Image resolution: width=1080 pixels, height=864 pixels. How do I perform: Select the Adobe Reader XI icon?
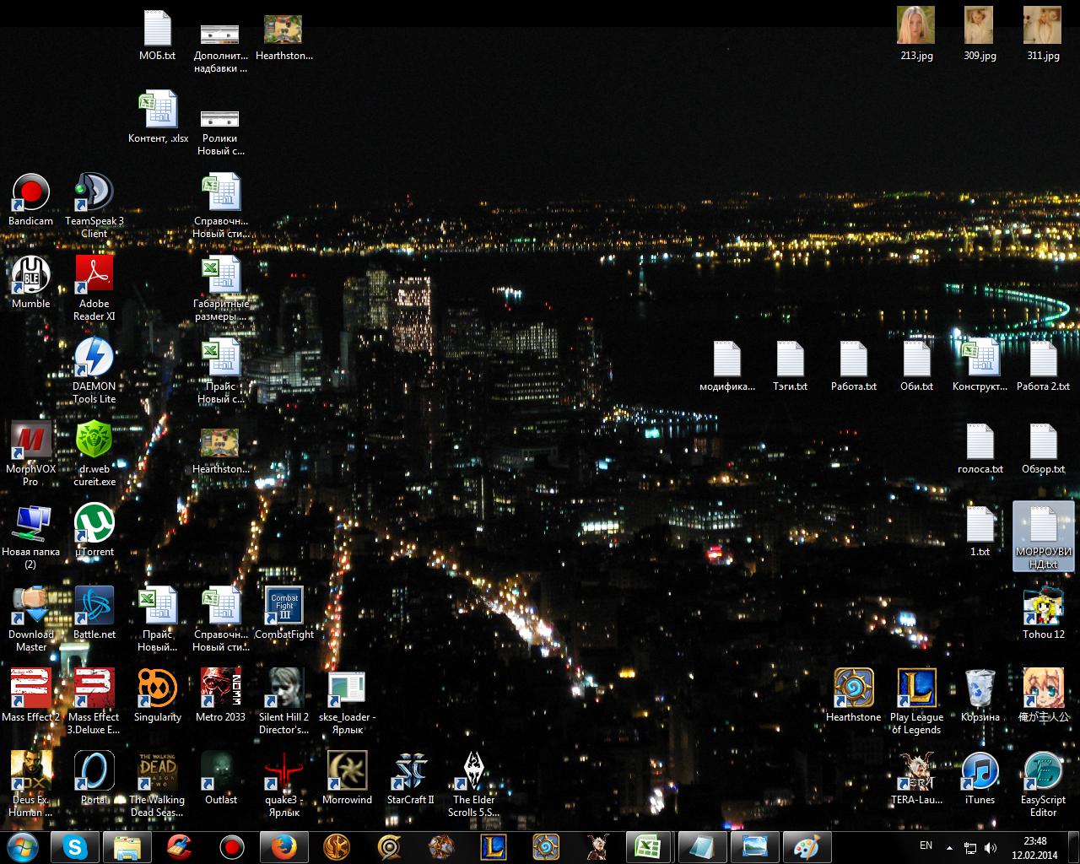click(94, 277)
